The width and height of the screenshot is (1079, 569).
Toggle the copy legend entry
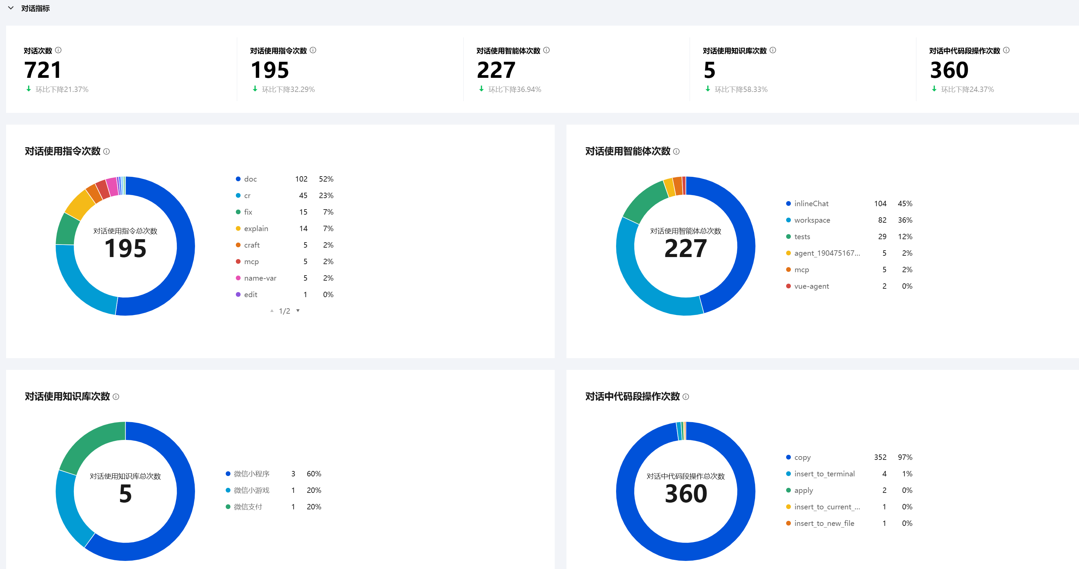click(802, 457)
